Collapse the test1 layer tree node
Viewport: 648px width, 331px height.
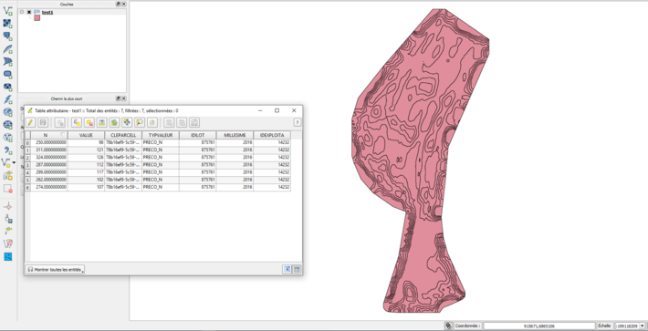click(22, 13)
